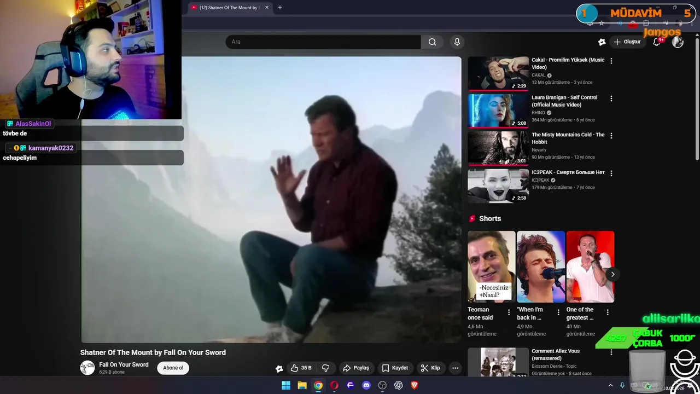Click Comment Allez Vous remastered title

pos(556,355)
